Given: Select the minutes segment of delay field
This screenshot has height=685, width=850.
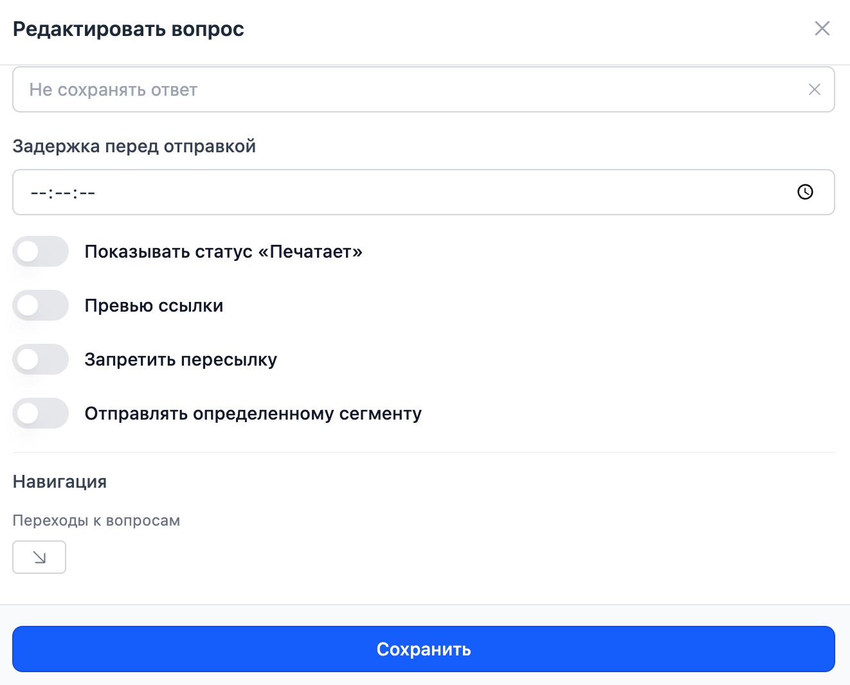Looking at the screenshot, I should (62, 193).
